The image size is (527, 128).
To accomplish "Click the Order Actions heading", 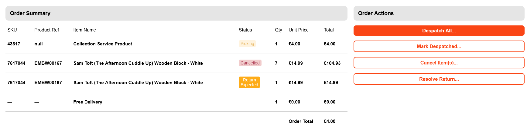I will pos(376,13).
